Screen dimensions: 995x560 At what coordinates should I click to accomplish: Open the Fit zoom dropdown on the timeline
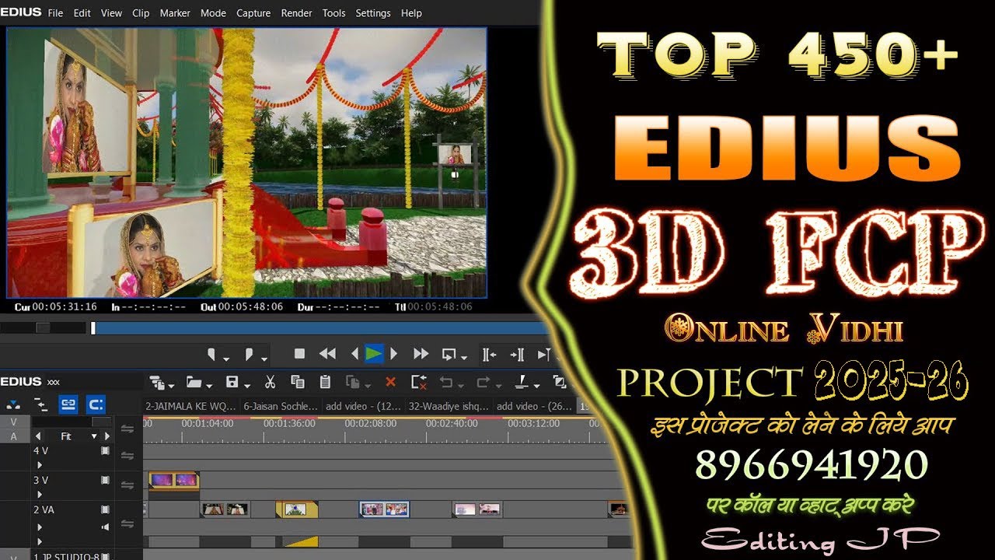(94, 436)
